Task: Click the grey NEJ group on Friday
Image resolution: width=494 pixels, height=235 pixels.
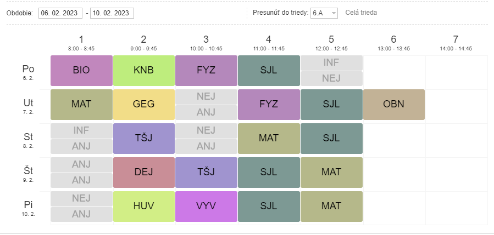Action: click(81, 198)
